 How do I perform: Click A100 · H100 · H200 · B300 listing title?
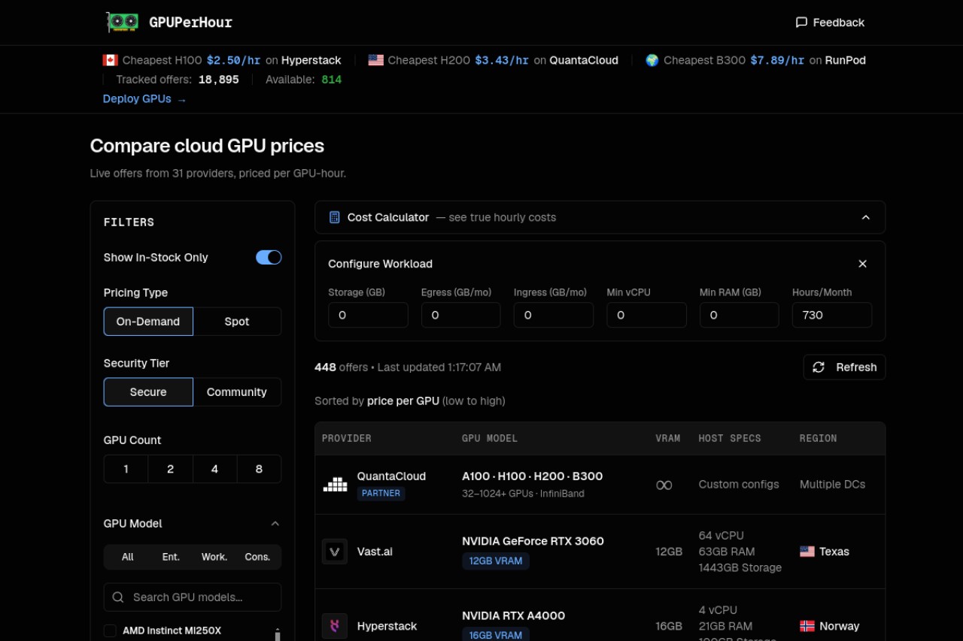[532, 476]
